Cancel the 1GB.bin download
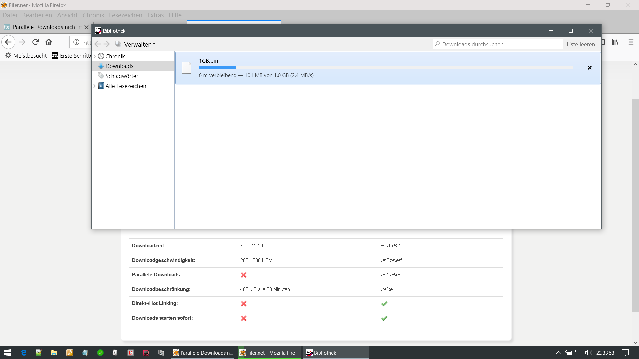Screen dimensions: 639x359 pyautogui.click(x=589, y=68)
